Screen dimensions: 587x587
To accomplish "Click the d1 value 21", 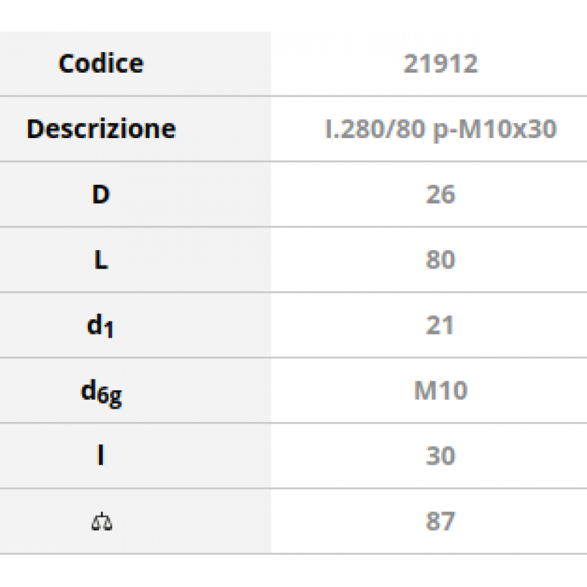I will 440,325.
